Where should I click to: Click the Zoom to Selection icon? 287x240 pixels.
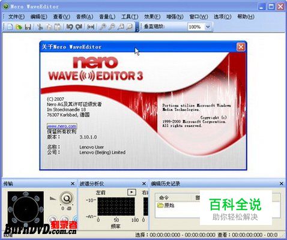click(121, 27)
